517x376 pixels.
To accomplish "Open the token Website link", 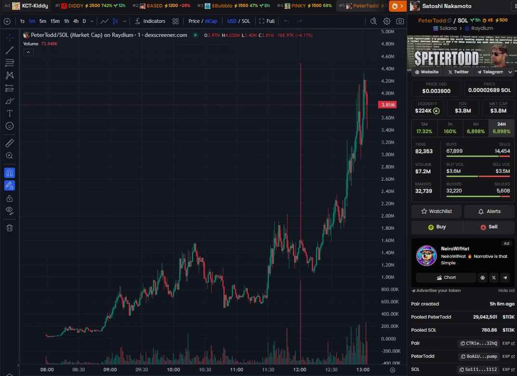I will (x=427, y=72).
